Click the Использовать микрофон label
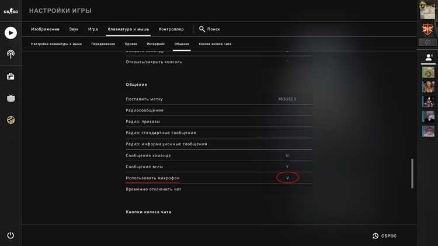This screenshot has height=246, width=438. tap(152, 178)
